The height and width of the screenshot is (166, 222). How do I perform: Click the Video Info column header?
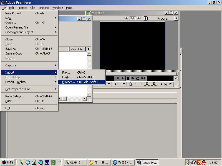[x=77, y=49]
